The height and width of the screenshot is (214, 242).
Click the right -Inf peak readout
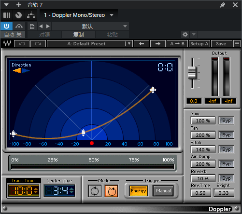pyautogui.click(x=229, y=101)
